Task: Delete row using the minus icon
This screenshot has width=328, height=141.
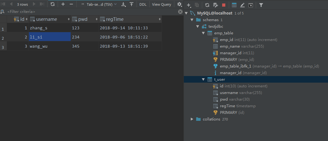Action: coord(71,4)
